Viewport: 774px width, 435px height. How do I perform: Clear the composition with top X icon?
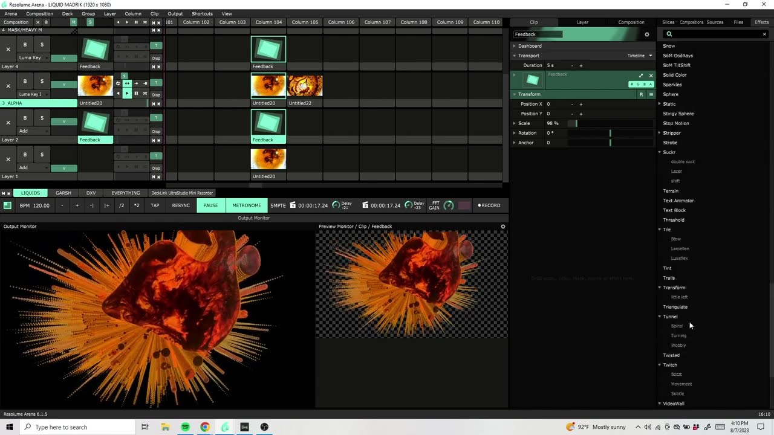pyautogui.click(x=37, y=22)
